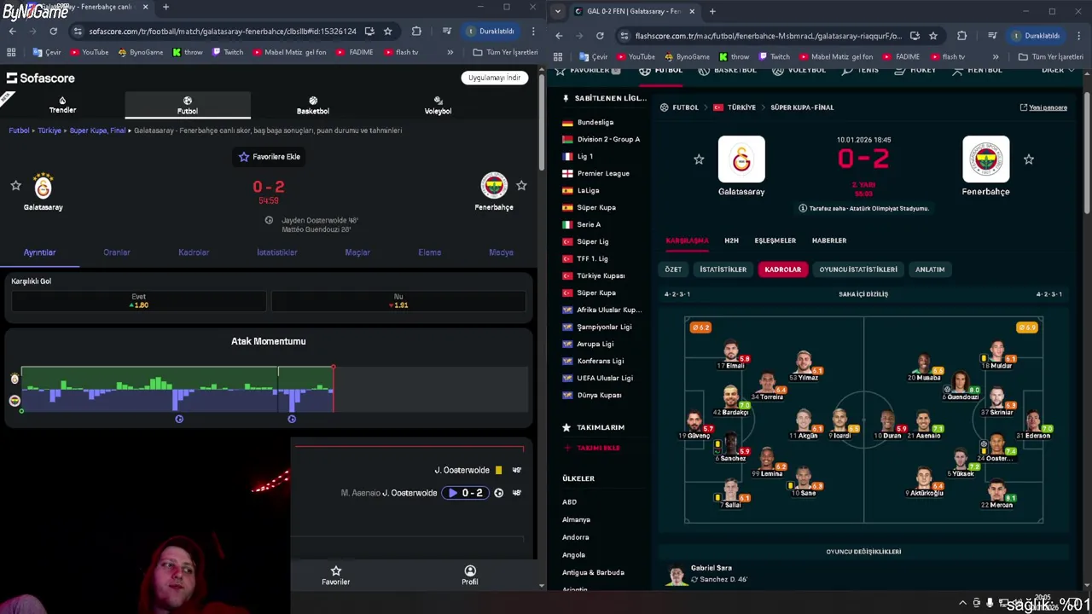
Task: Select Anlatım sub-tab
Action: click(930, 269)
